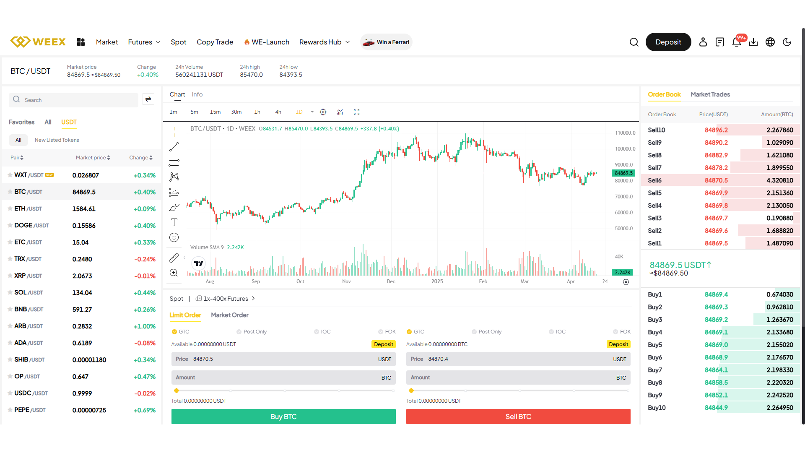The width and height of the screenshot is (805, 453).
Task: Select IOC option in sell form
Action: coord(557,332)
